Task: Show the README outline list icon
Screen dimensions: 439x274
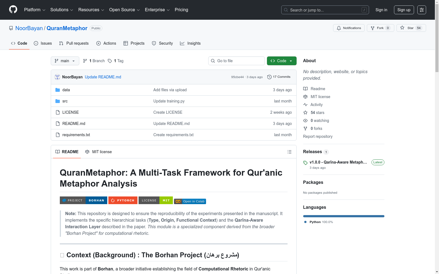Action: pyautogui.click(x=289, y=152)
